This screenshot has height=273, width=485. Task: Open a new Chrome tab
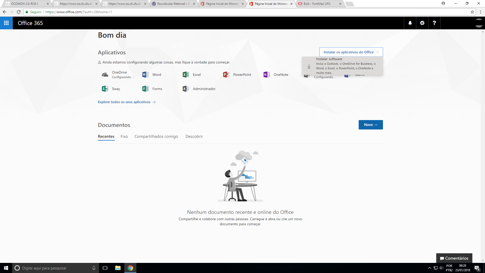pos(349,4)
